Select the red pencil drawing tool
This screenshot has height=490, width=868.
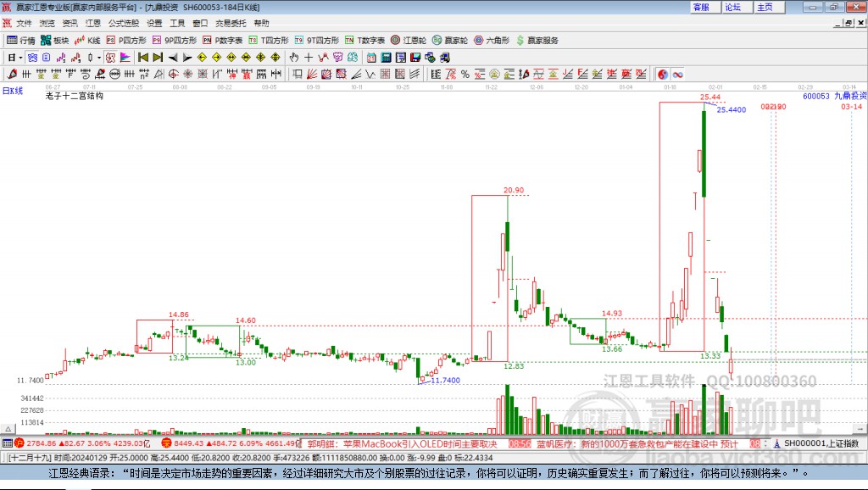(x=12, y=75)
